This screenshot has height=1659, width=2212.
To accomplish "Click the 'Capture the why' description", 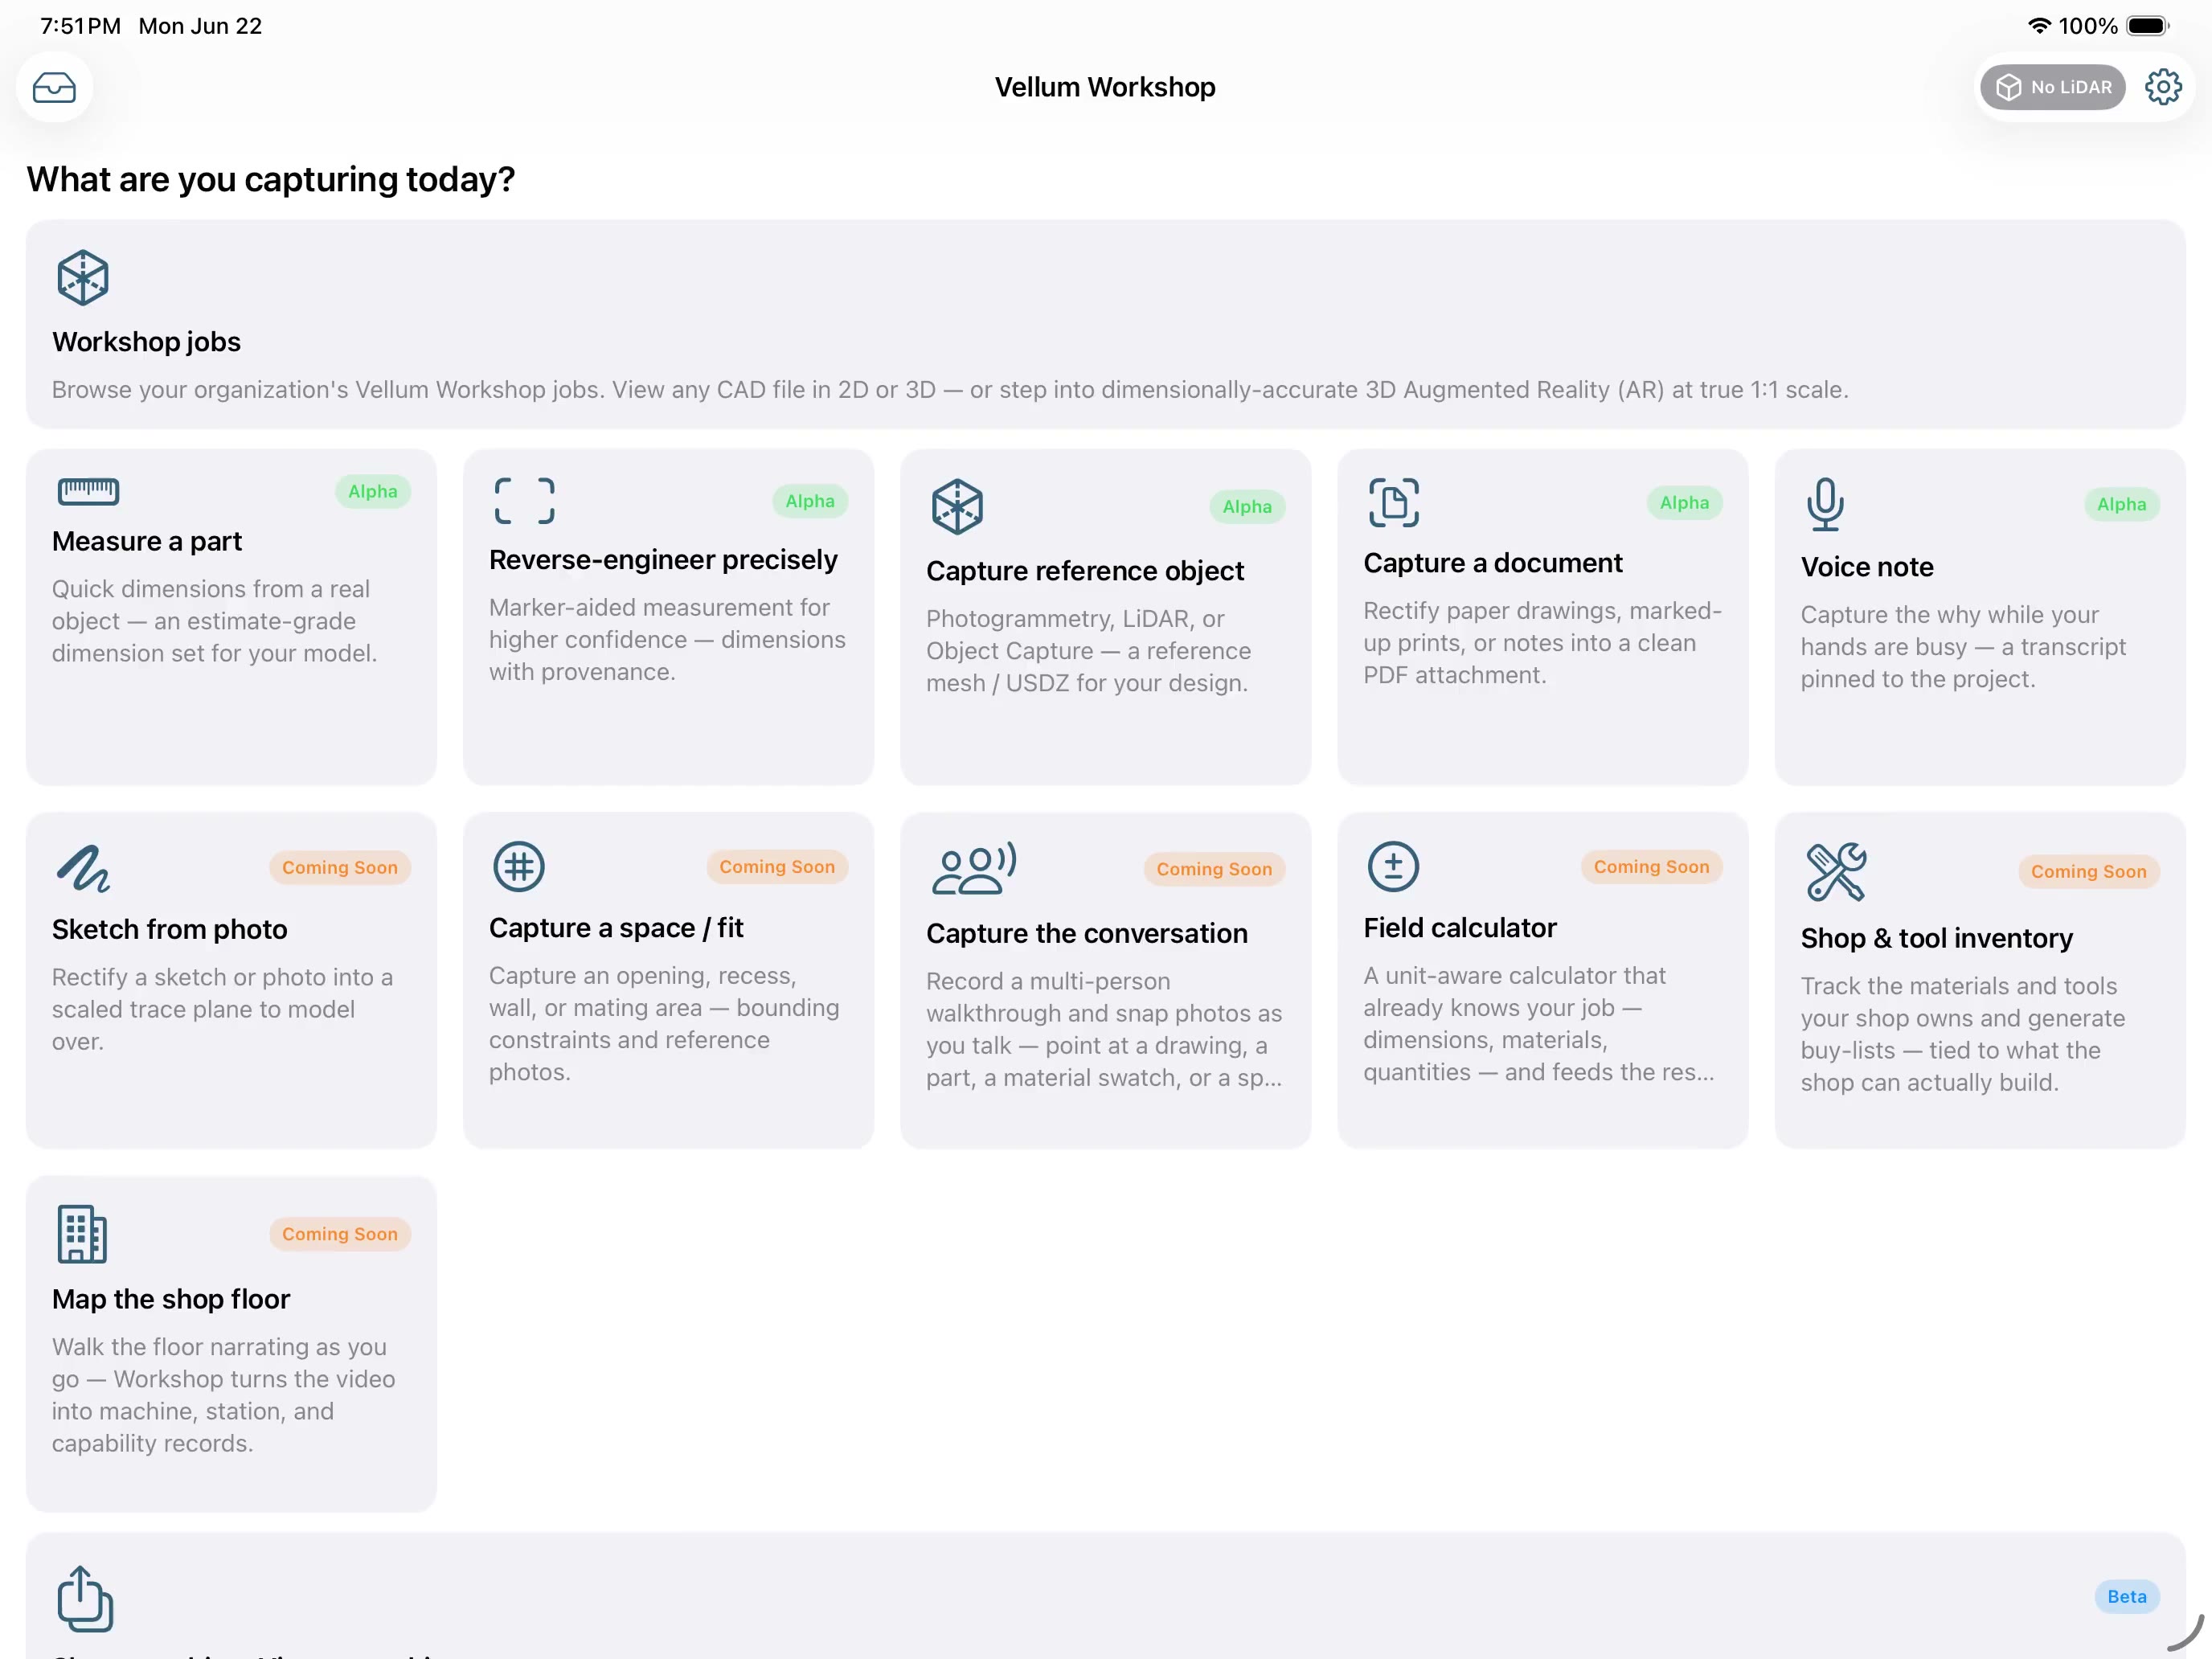I will 1963,647.
